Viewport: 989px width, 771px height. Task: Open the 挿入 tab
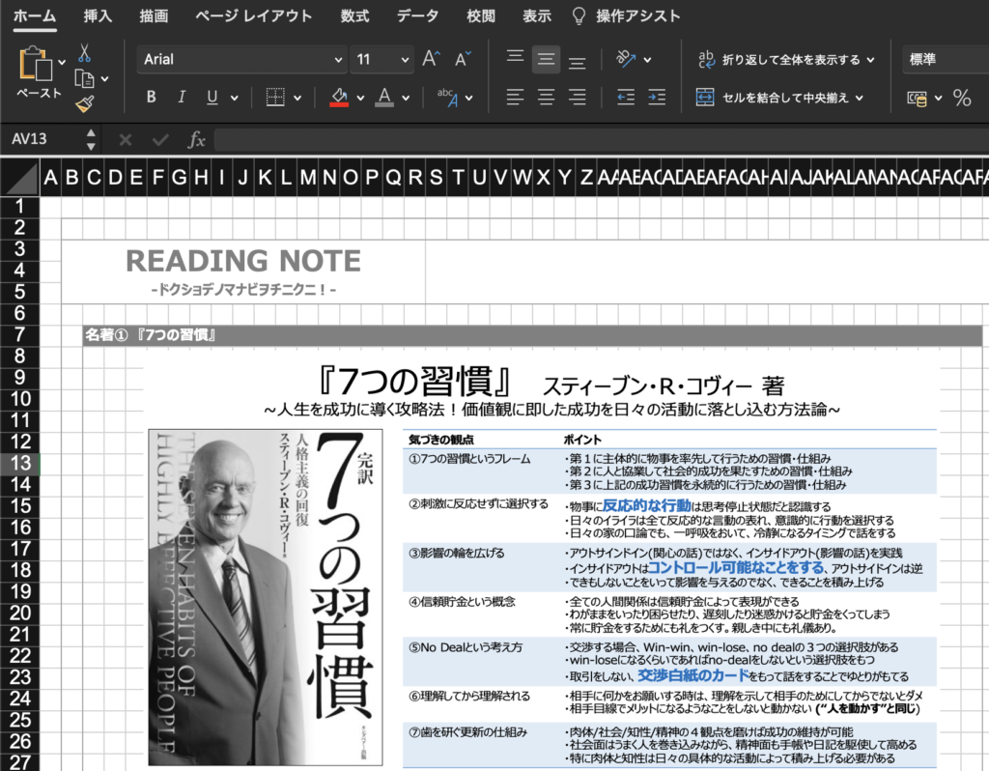click(x=98, y=15)
